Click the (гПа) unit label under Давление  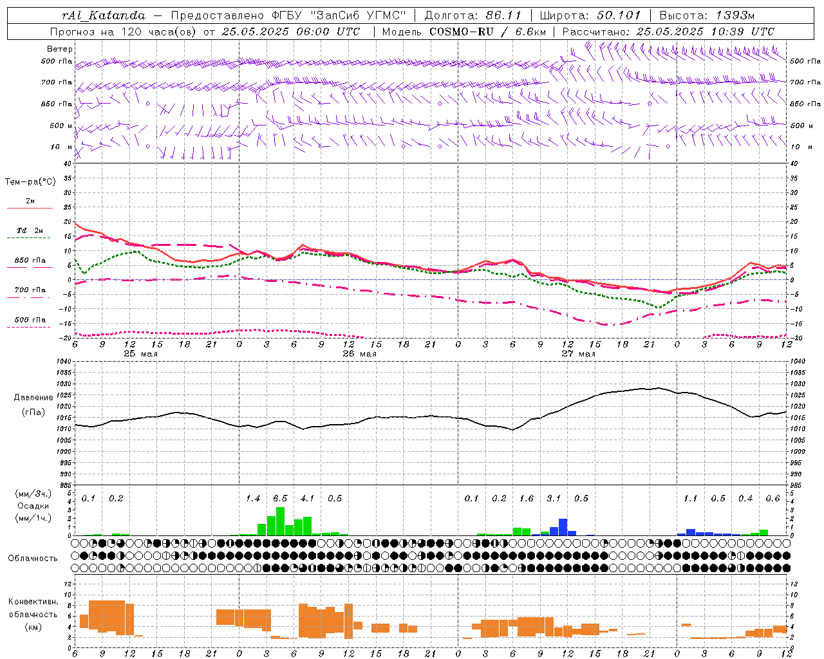point(33,412)
